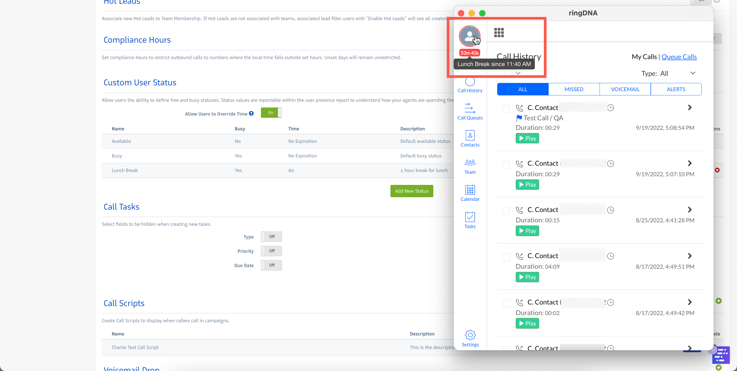Screen dimensions: 737x371
Task: Open the dial pad grid icon
Action: click(499, 33)
